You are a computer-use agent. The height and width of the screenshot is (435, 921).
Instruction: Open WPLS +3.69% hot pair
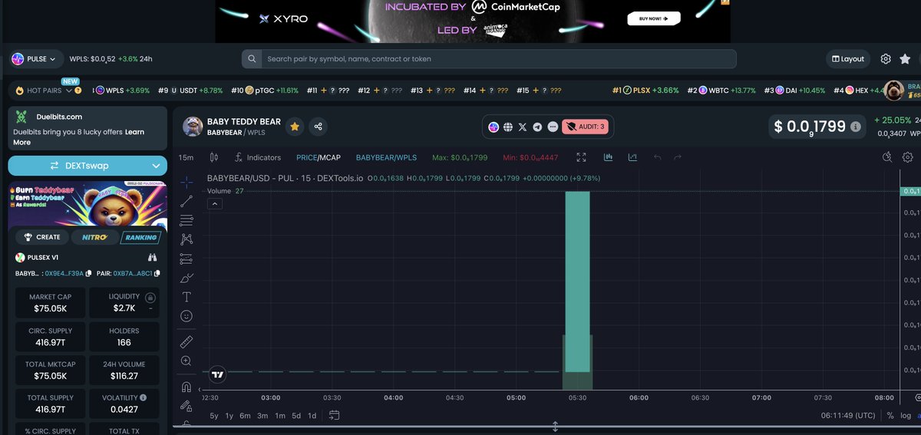[123, 91]
